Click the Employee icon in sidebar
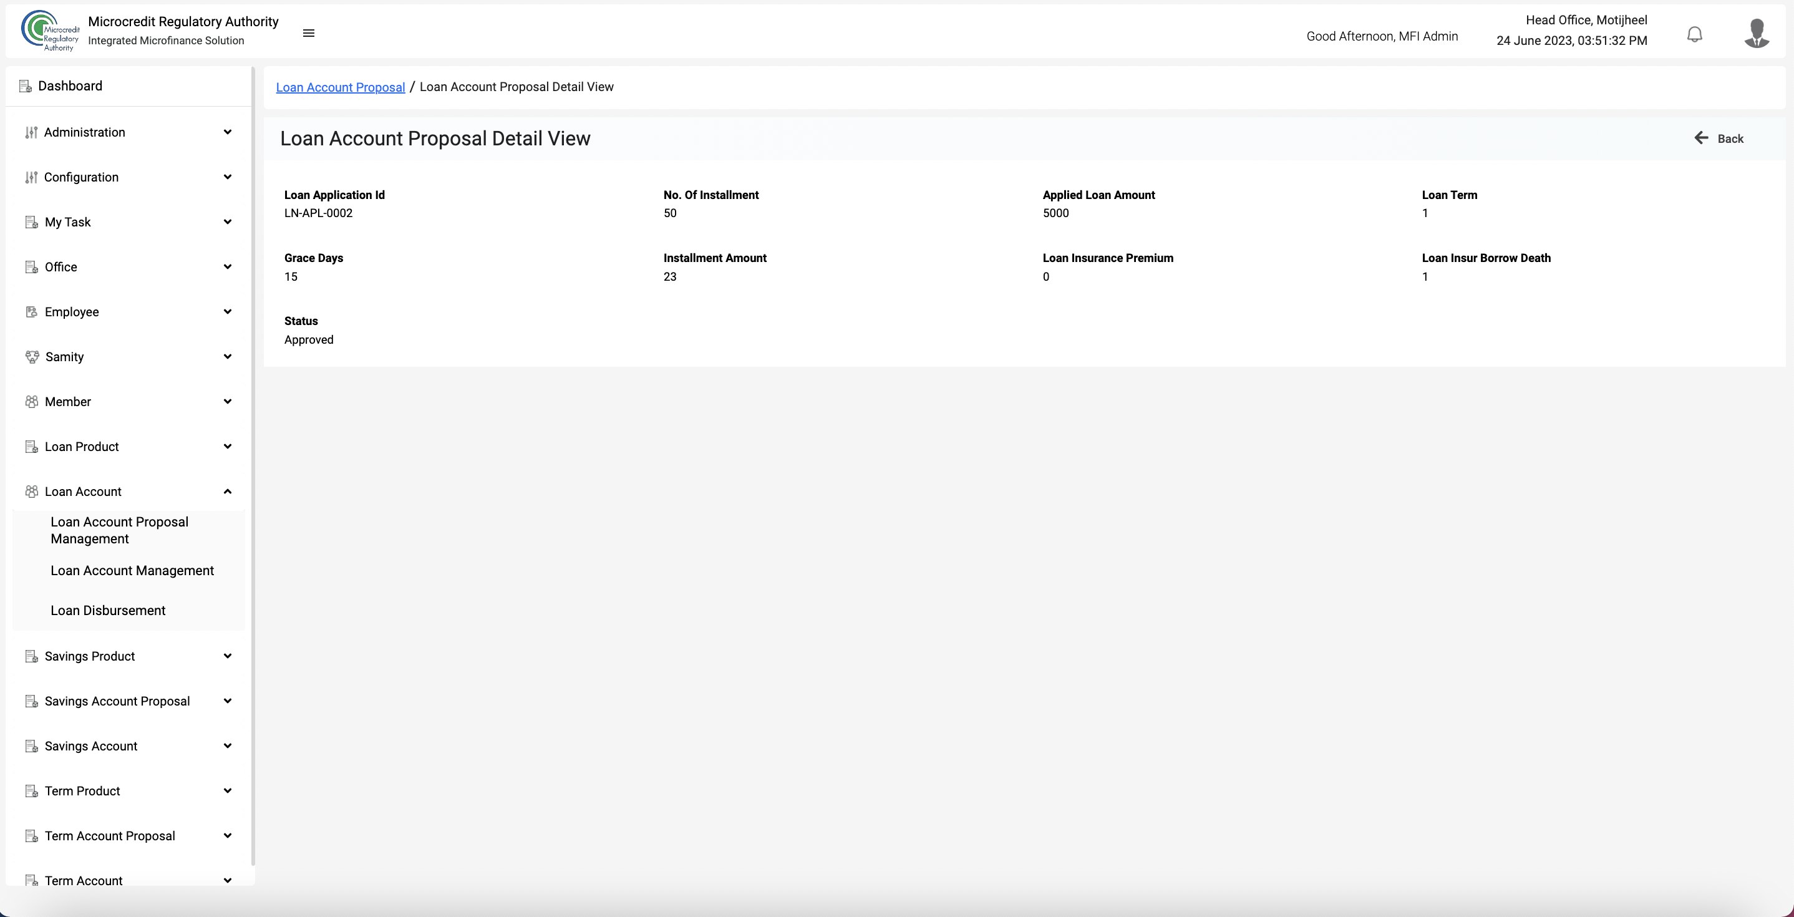This screenshot has width=1794, height=917. 31,312
